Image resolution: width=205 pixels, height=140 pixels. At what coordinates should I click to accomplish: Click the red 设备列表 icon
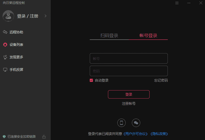(x=5, y=45)
